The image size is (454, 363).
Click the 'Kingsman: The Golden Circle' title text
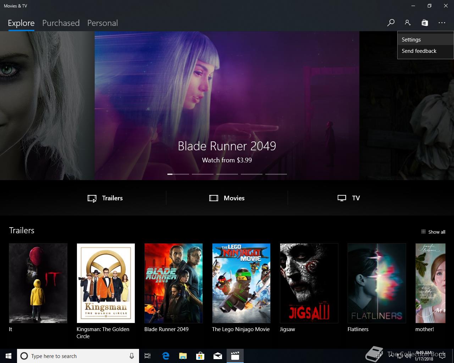pos(103,333)
